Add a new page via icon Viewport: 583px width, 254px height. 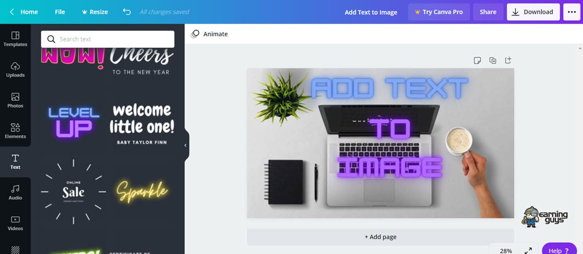click(508, 61)
